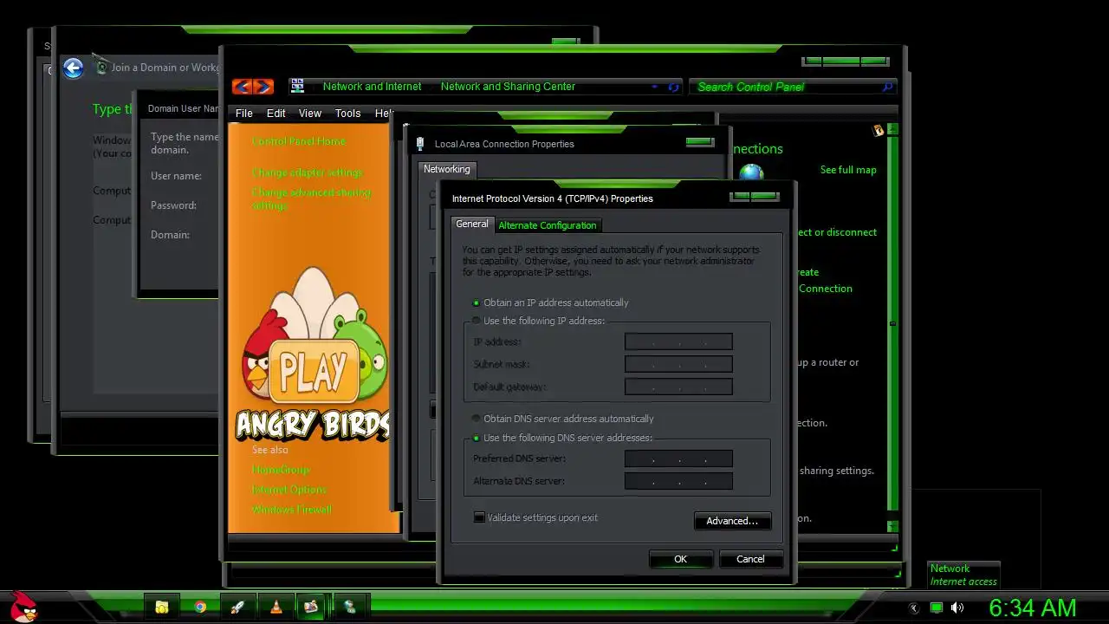Screen dimensions: 1109x624
Task: Click the network users icon on taskbar
Action: (350, 608)
